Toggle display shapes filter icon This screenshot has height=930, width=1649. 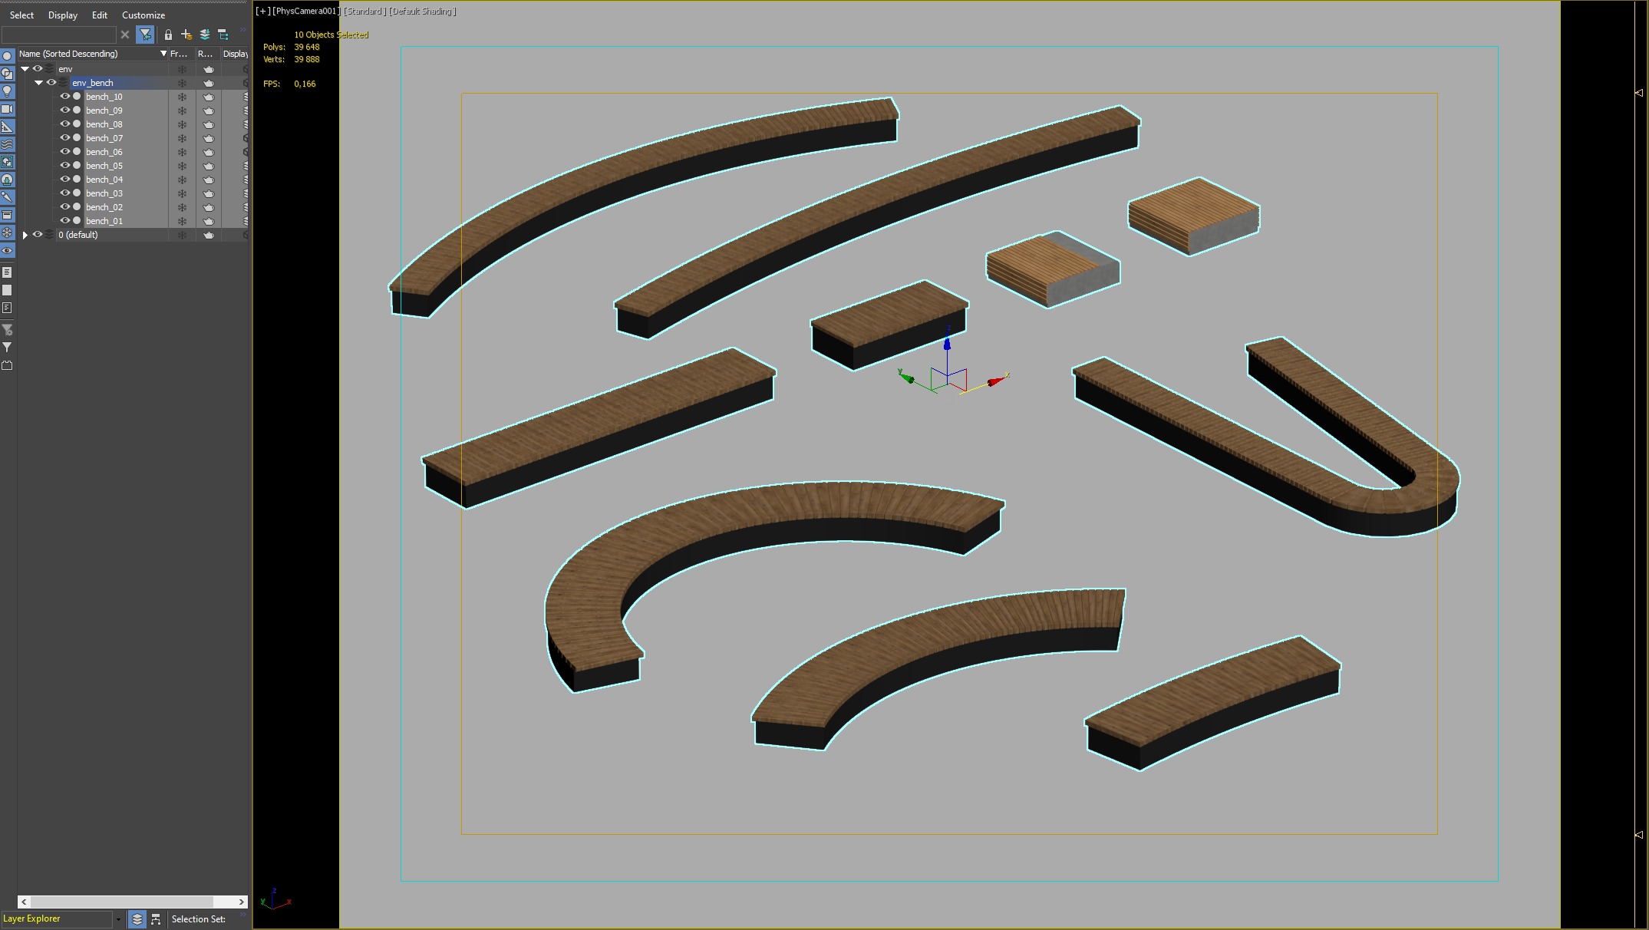coord(7,74)
